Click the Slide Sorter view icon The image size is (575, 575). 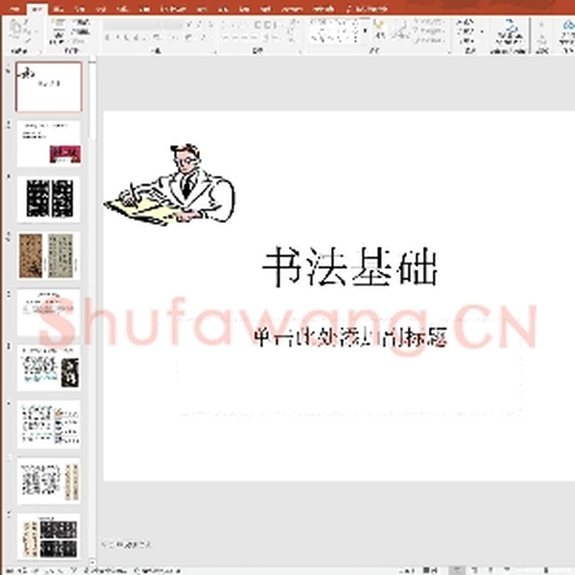[x=474, y=570]
